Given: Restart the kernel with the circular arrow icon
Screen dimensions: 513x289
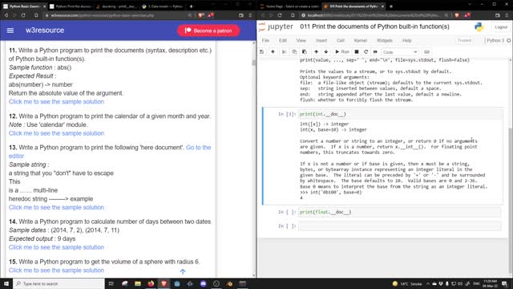Looking at the screenshot, I should [366, 51].
